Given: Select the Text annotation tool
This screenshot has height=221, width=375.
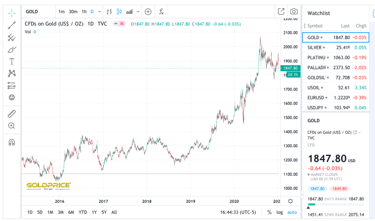Looking at the screenshot, I should pos(11,61).
